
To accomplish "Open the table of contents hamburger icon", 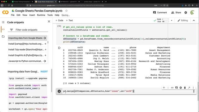I will pyautogui.click(x=3, y=22).
